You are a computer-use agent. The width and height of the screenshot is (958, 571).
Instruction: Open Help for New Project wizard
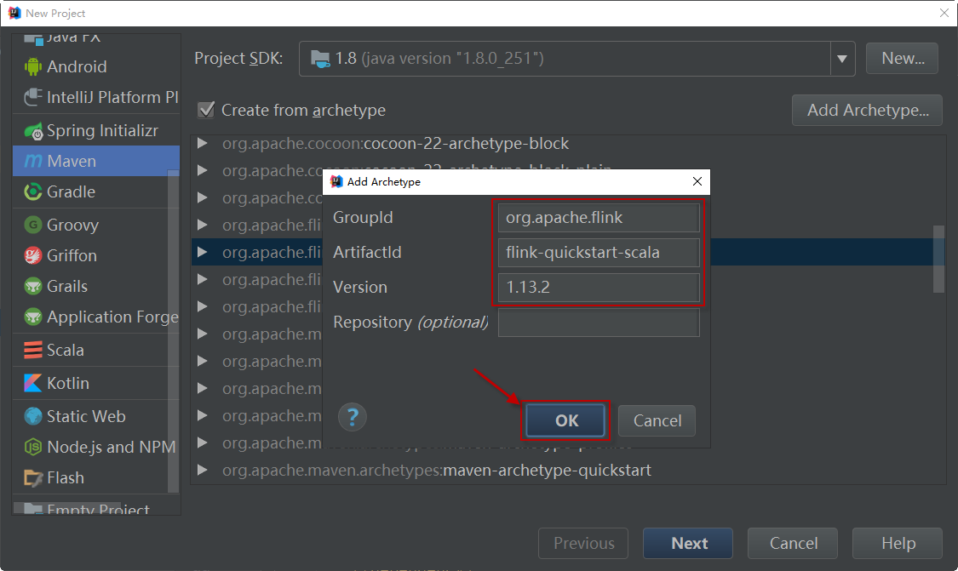coord(898,544)
